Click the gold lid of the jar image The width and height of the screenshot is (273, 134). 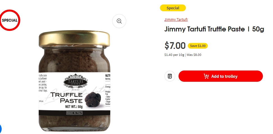[74, 39]
